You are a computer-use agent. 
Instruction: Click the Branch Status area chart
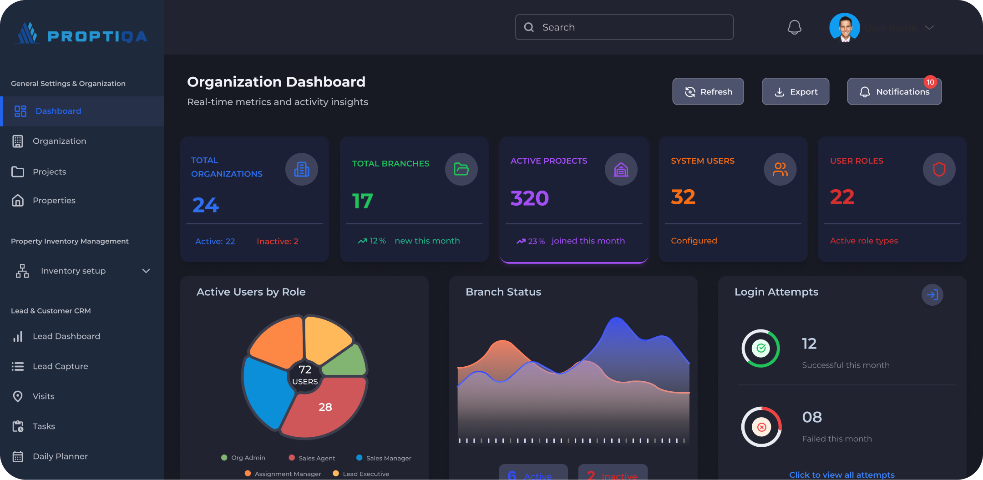[573, 380]
